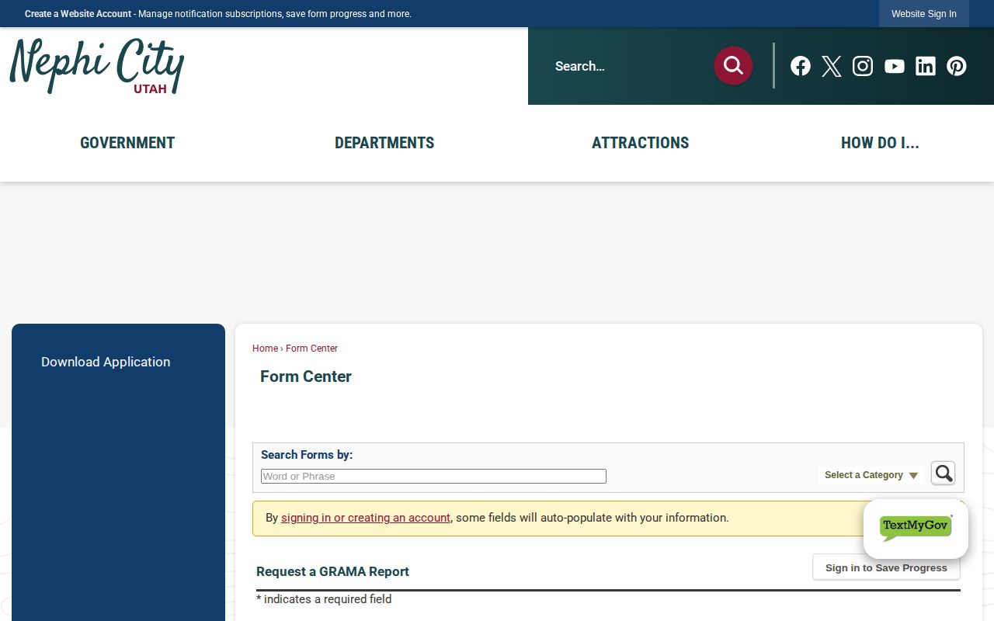The height and width of the screenshot is (621, 994).
Task: Click the Download Application sidebar link
Action: [x=106, y=362]
